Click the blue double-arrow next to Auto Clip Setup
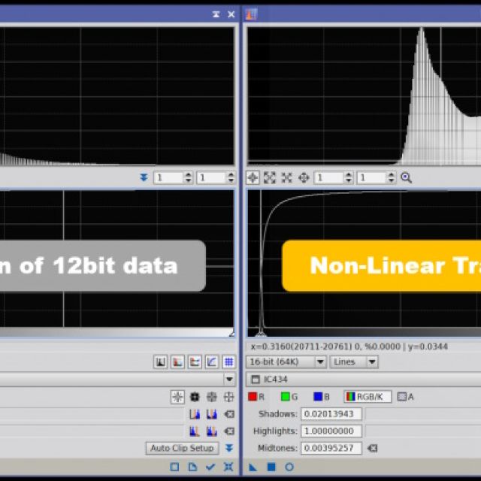The width and height of the screenshot is (481, 481). point(228,448)
